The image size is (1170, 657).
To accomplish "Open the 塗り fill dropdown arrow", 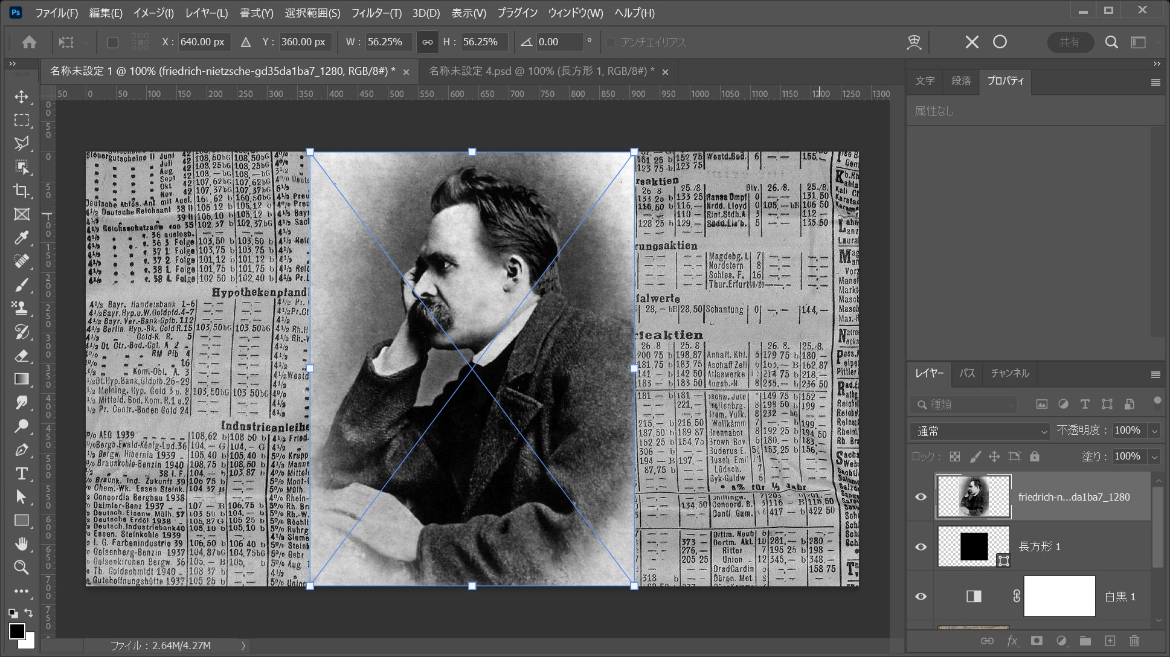I will pyautogui.click(x=1154, y=457).
